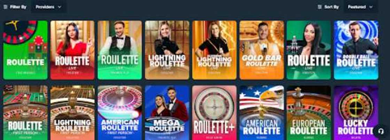The height and width of the screenshot is (140, 390).
Task: Click the Sort By icon
Action: [320, 7]
